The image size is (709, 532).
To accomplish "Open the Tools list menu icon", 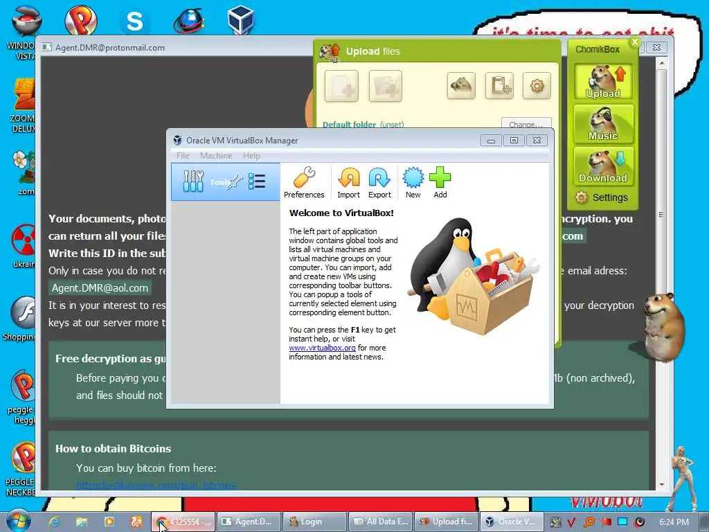I will [257, 181].
